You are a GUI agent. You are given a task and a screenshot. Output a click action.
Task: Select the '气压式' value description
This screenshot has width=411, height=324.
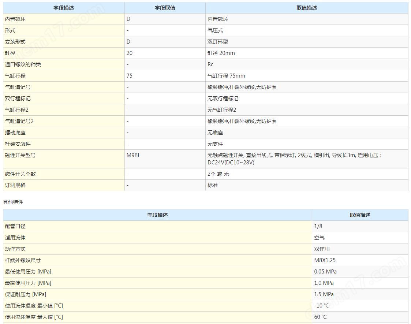(215, 30)
